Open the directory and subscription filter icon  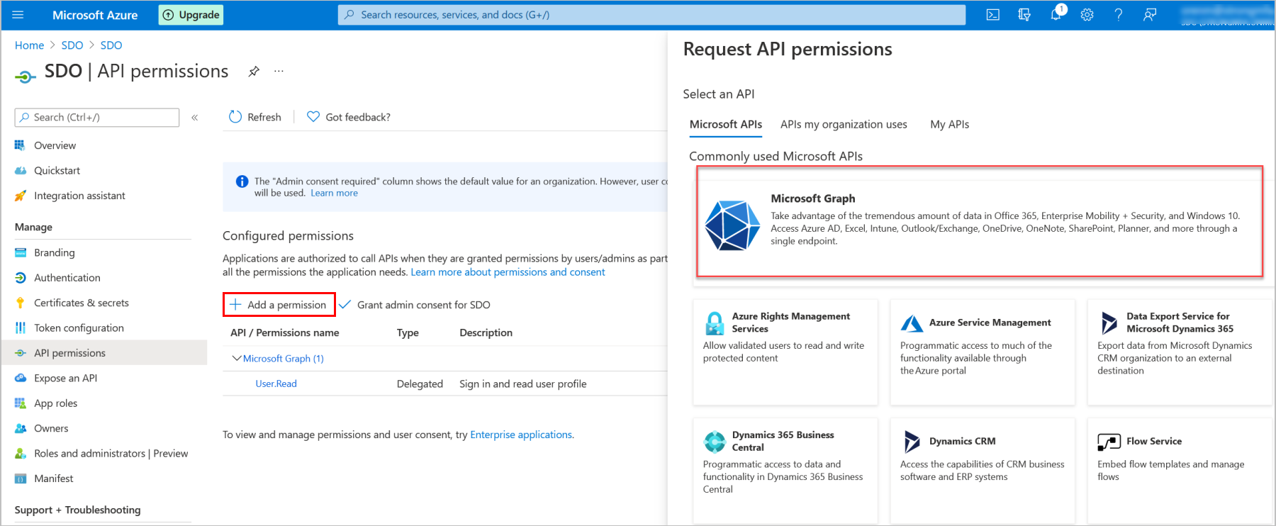pyautogui.click(x=1024, y=15)
